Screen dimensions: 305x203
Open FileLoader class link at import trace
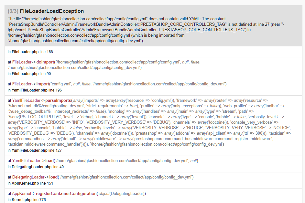pos(22,84)
